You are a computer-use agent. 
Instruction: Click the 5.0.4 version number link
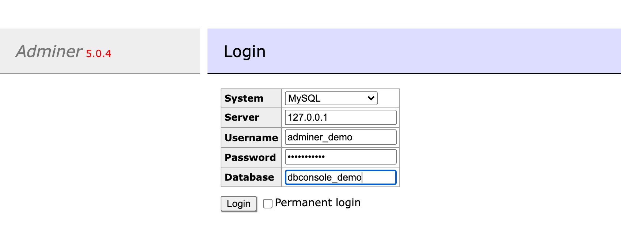coord(98,54)
